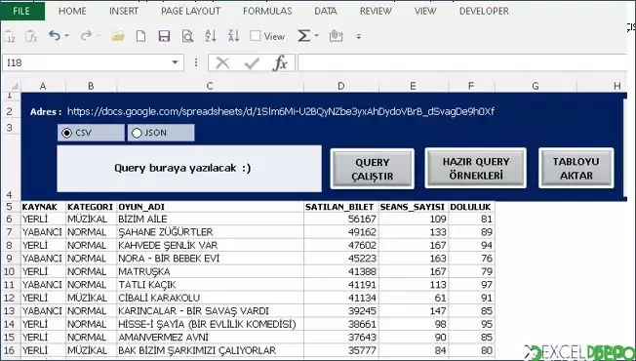Screen dimensions: 636x361
Task: Expand the Name Box dropdown
Action: click(175, 62)
